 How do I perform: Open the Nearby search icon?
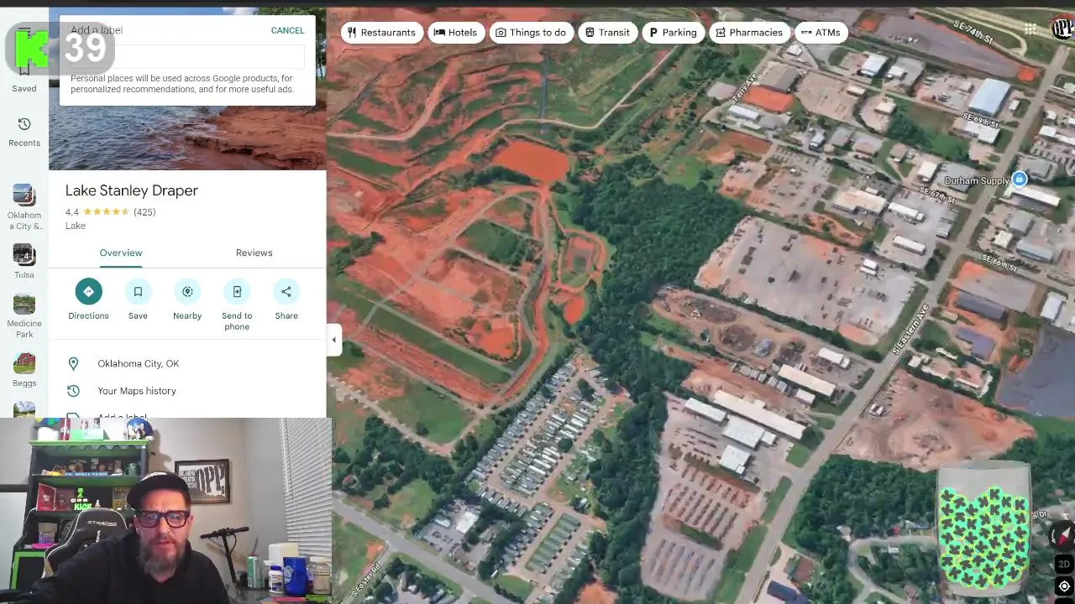187,291
